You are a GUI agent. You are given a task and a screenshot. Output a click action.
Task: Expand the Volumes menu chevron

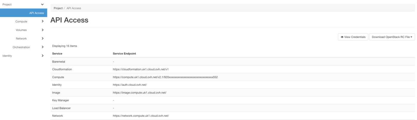pyautogui.click(x=43, y=30)
